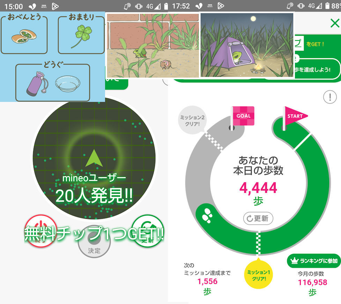Tap the red power button on the radar screen

point(41,231)
